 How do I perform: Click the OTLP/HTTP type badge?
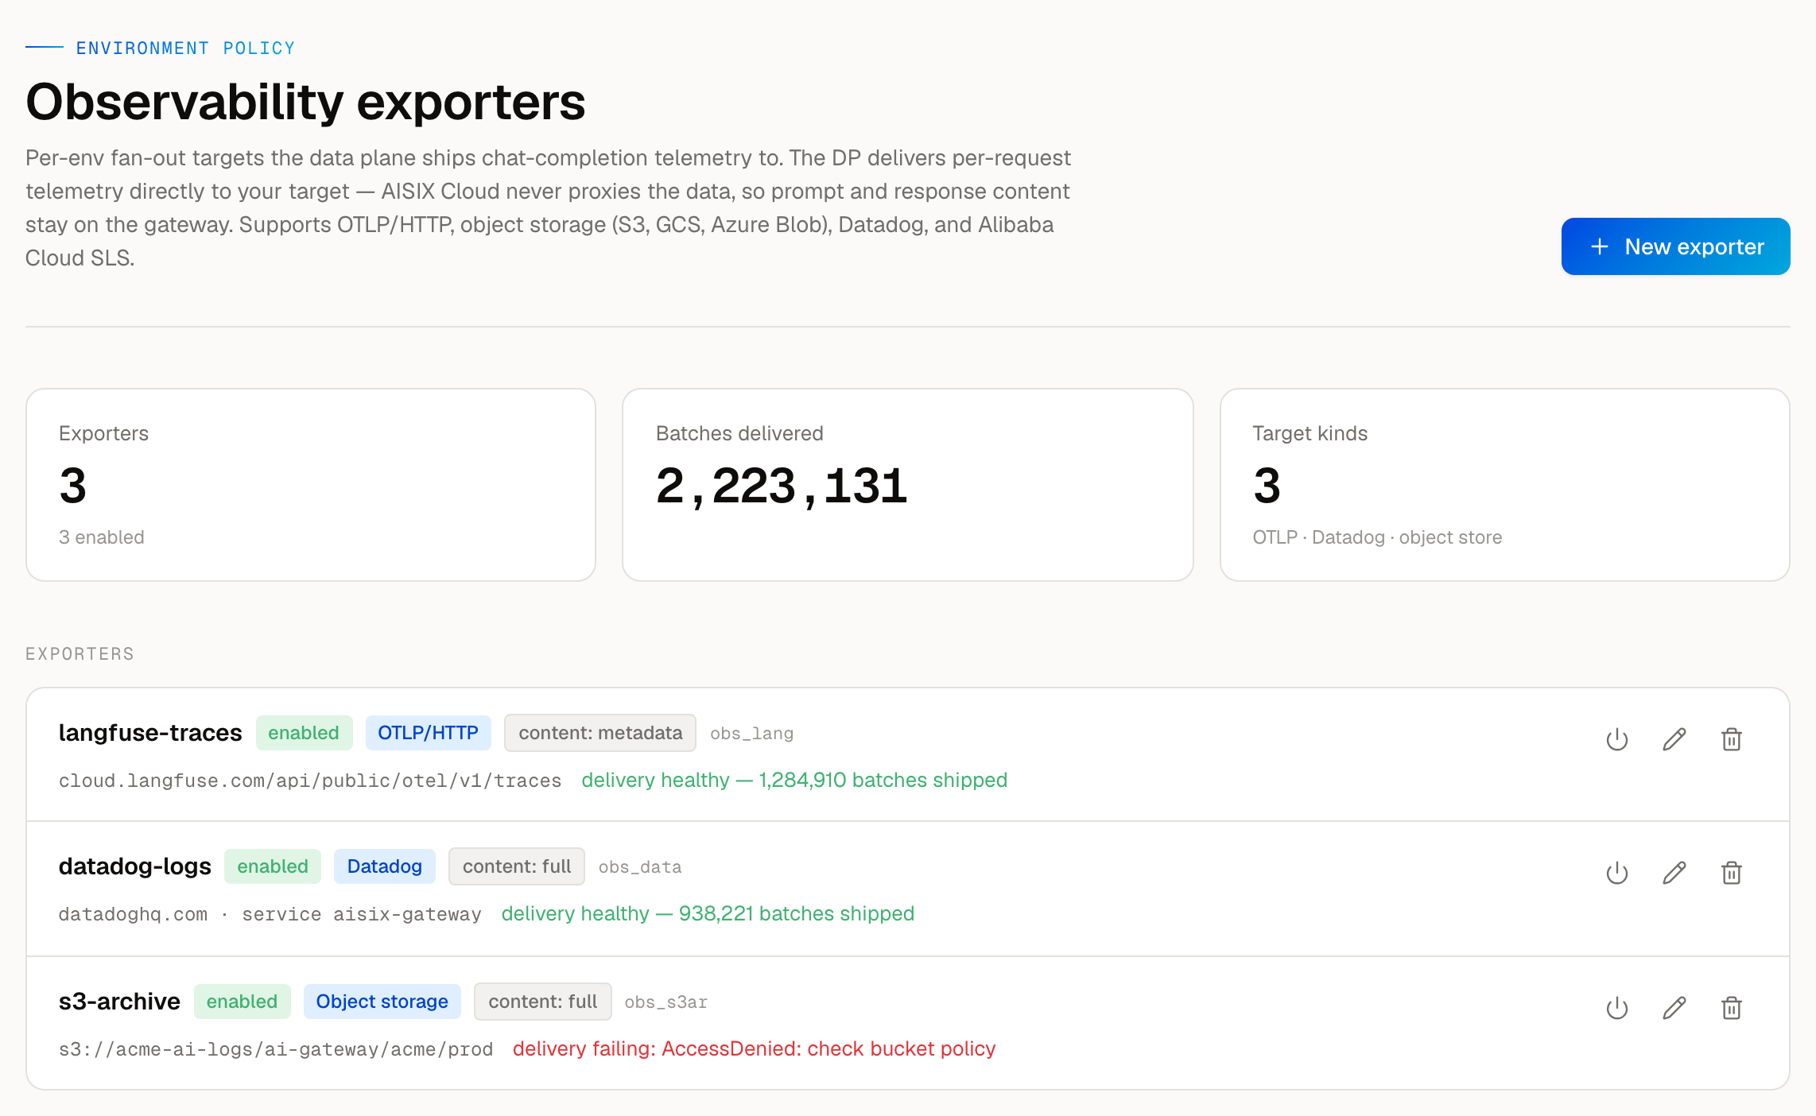(x=428, y=733)
